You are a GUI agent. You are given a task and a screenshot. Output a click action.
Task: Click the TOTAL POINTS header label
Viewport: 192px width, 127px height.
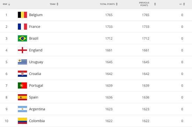[107, 4]
